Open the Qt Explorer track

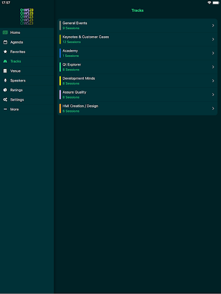[138, 67]
